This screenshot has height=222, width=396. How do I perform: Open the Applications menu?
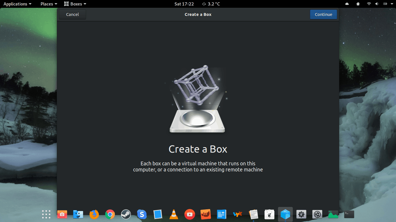(x=17, y=4)
